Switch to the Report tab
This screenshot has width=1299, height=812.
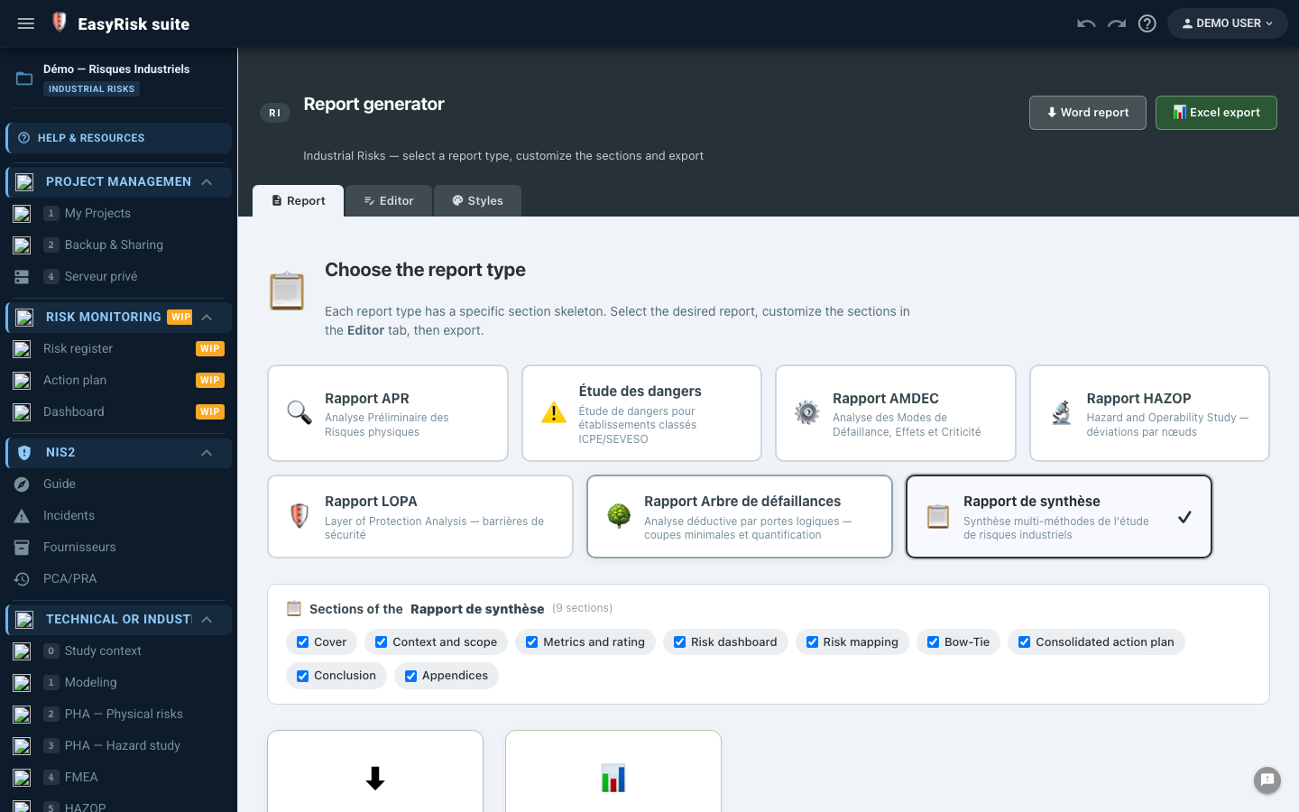298,200
